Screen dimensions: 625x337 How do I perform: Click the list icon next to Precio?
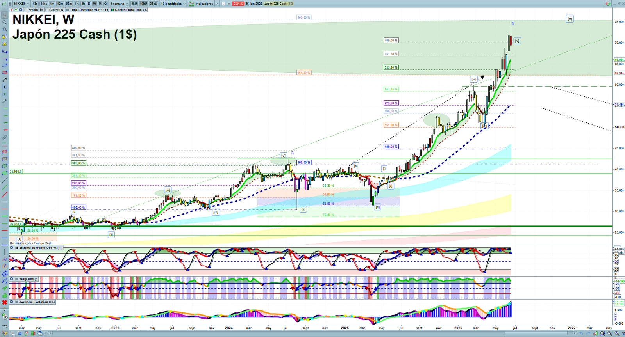tap(41, 10)
